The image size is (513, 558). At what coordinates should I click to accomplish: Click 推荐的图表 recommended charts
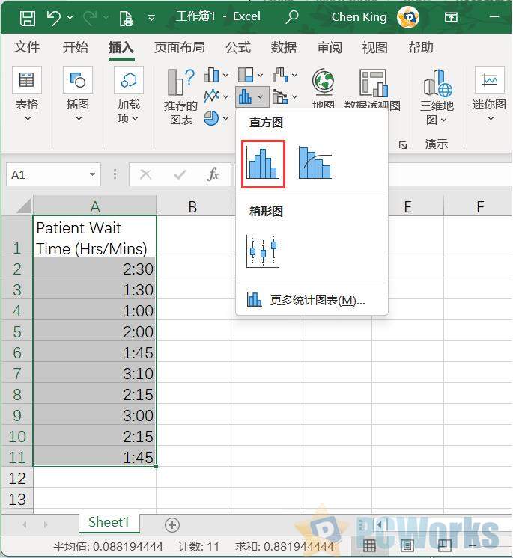(180, 96)
